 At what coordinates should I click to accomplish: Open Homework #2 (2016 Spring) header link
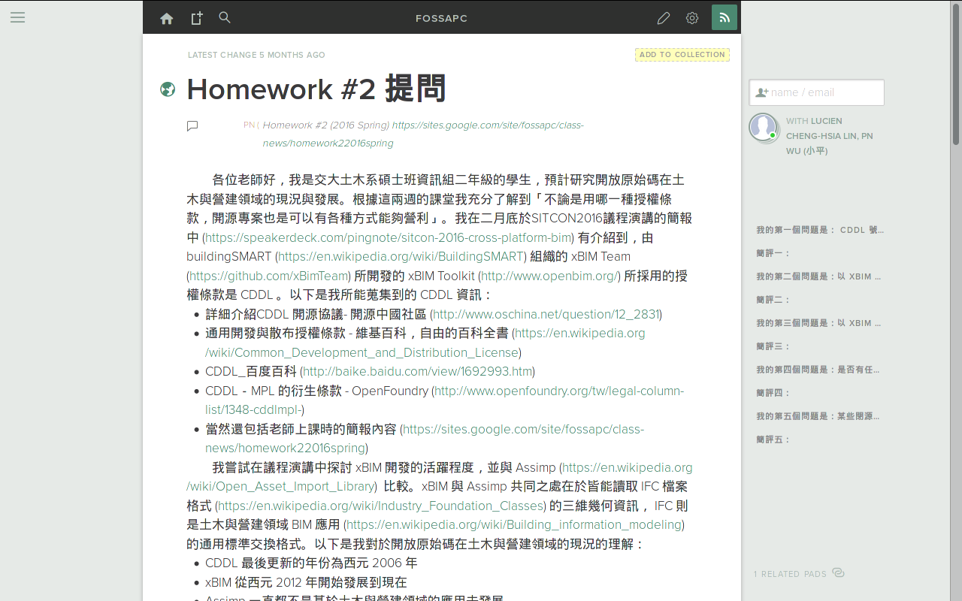point(423,134)
